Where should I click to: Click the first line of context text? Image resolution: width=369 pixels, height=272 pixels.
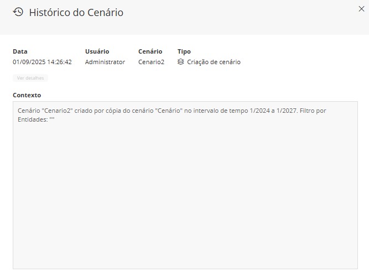click(171, 111)
